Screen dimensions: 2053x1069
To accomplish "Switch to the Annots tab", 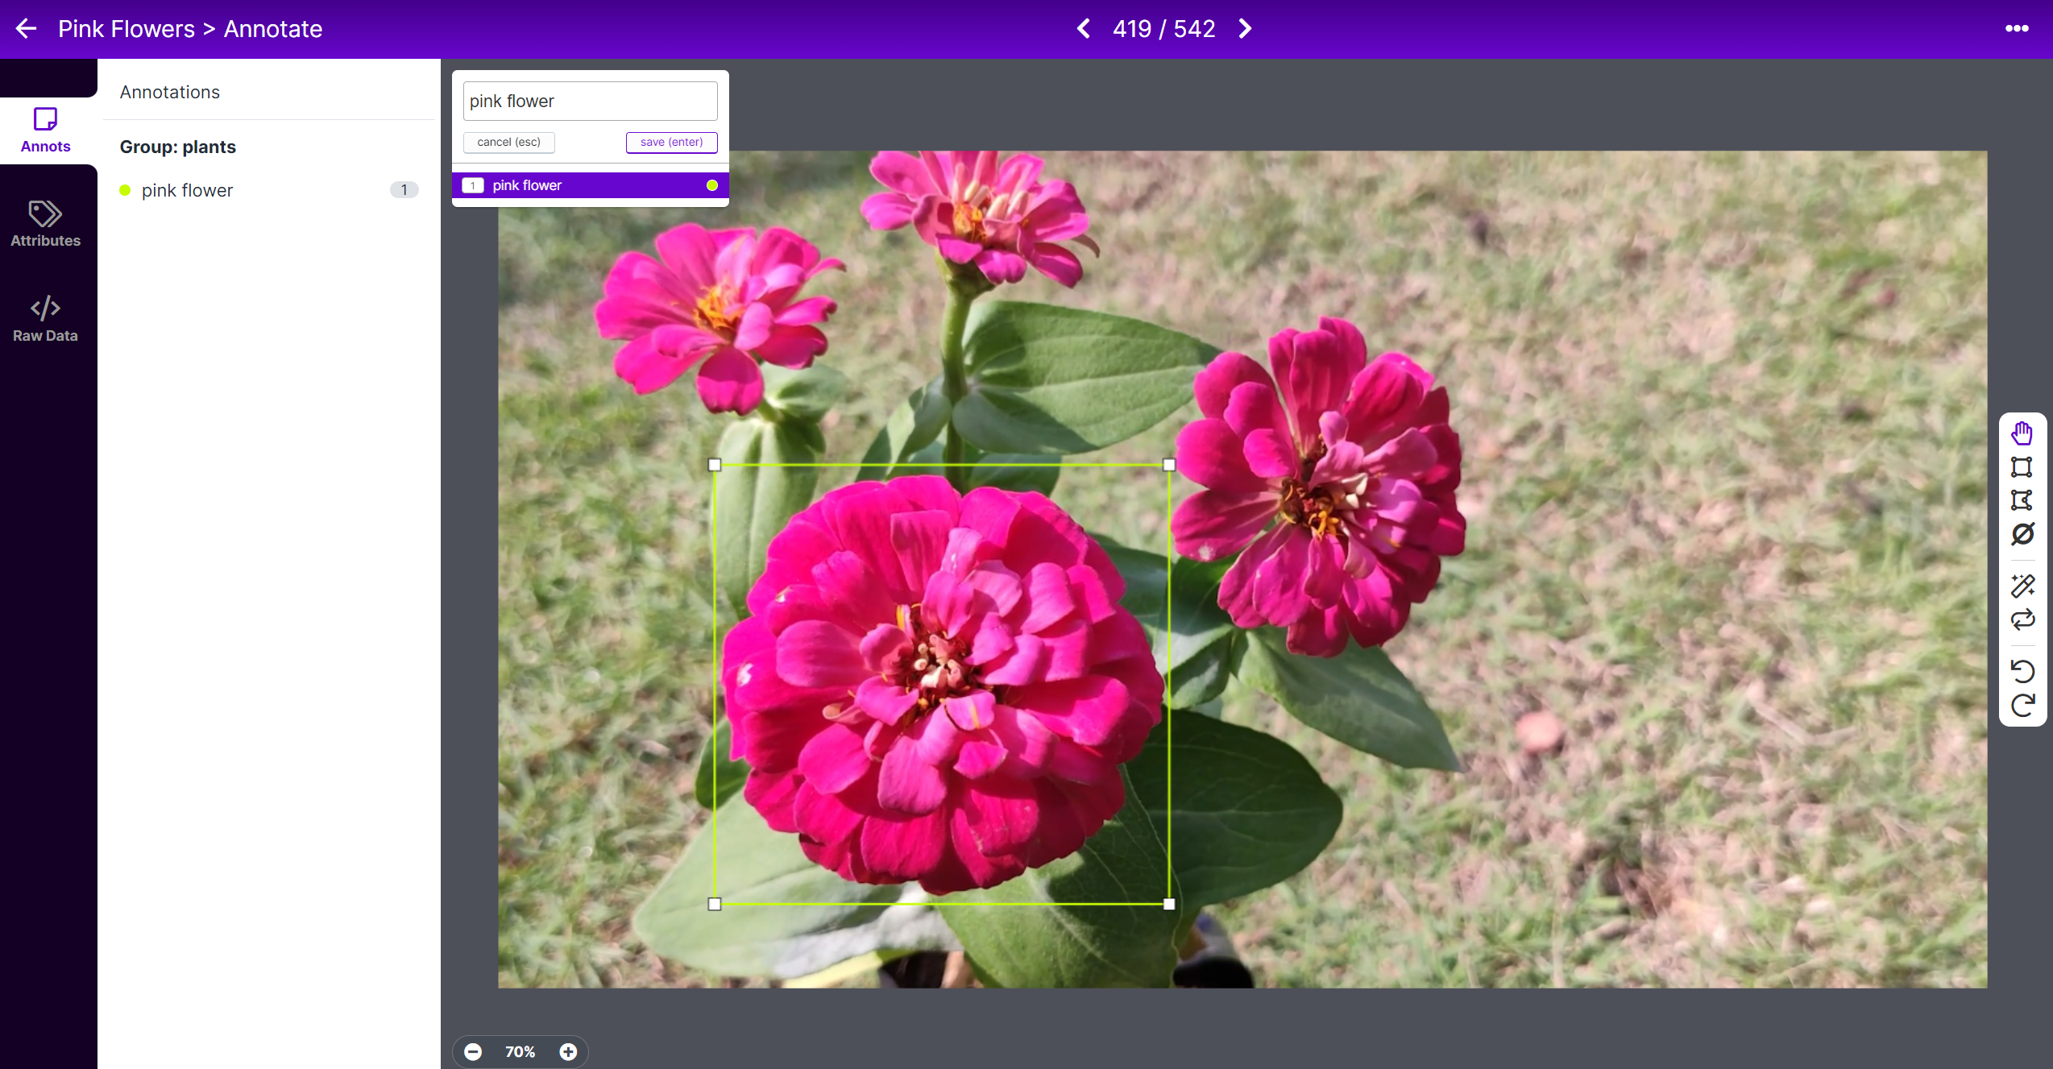I will [46, 131].
